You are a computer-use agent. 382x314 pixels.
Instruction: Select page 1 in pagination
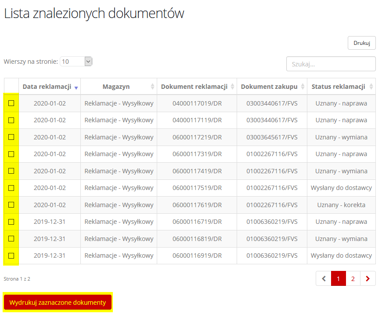pyautogui.click(x=339, y=278)
